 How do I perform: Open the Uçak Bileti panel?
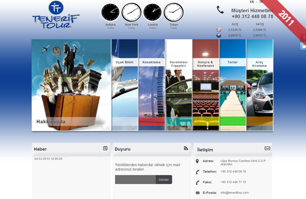click(125, 85)
